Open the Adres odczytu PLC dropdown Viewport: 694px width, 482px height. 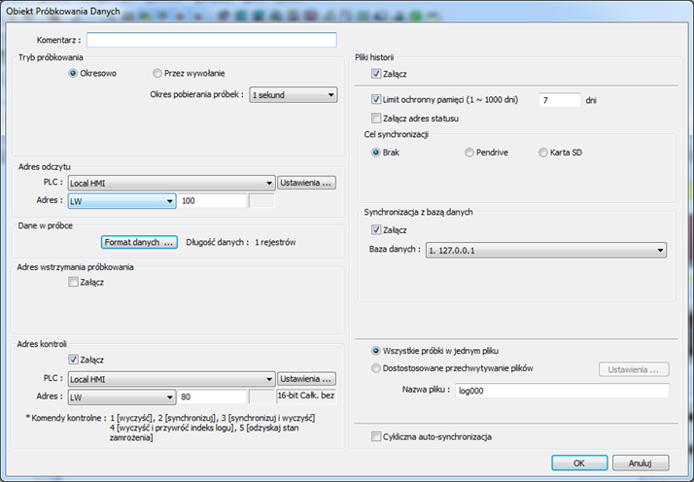point(171,183)
